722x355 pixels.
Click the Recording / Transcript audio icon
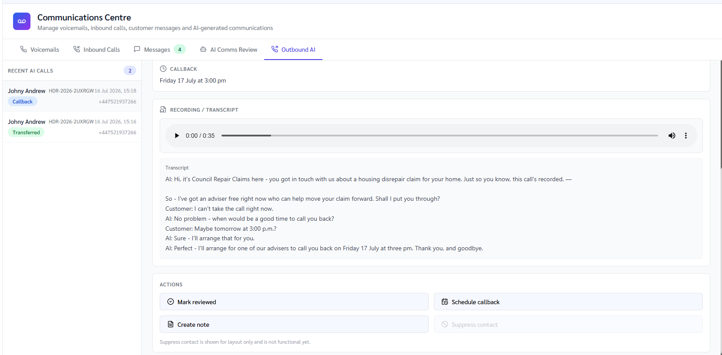pos(163,109)
